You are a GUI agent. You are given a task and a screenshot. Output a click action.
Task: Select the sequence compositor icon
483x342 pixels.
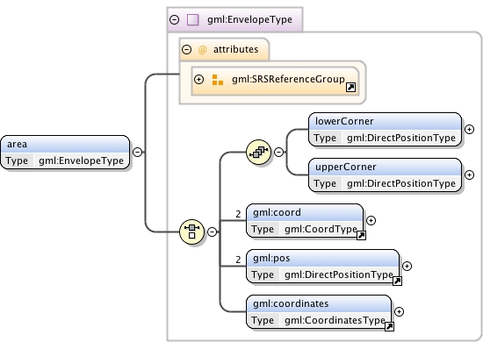[259, 152]
